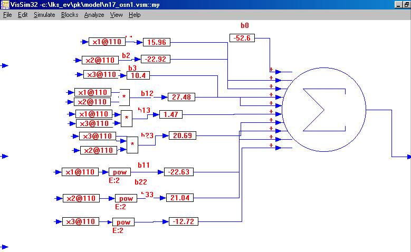Select the b0 constant block -52.6
The image size is (411, 252).
coord(243,37)
